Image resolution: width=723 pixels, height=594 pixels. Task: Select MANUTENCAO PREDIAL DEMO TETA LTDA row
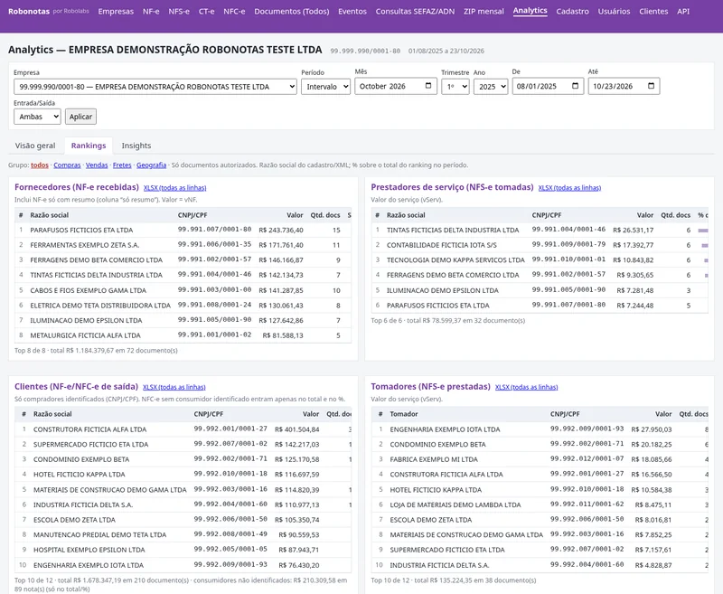pyautogui.click(x=183, y=535)
